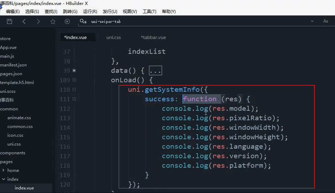Screen dimensions: 335x193
Task: Open uni.scss from the project tree
Action: [8, 91]
